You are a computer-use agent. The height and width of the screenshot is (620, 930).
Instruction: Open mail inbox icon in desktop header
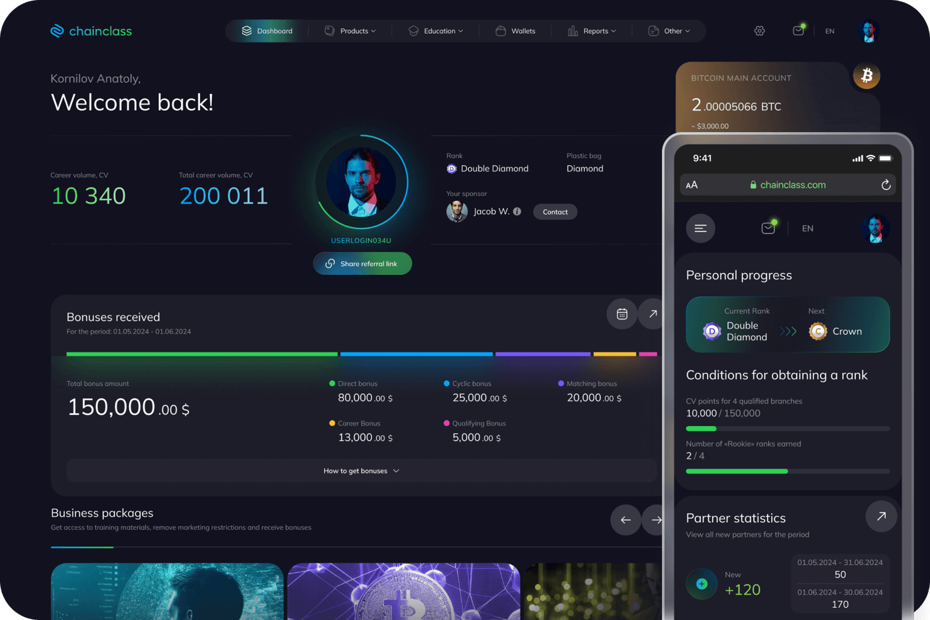click(798, 30)
